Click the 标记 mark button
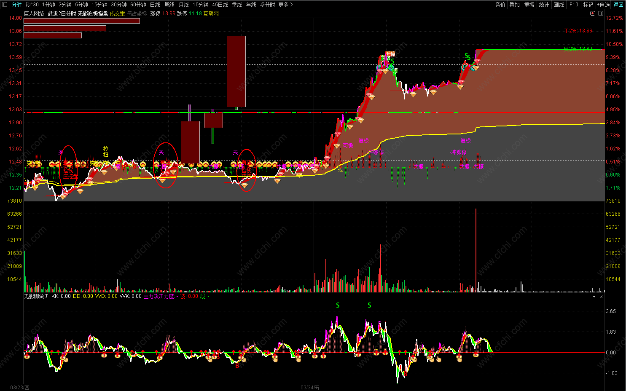626x391 pixels. tap(588, 5)
